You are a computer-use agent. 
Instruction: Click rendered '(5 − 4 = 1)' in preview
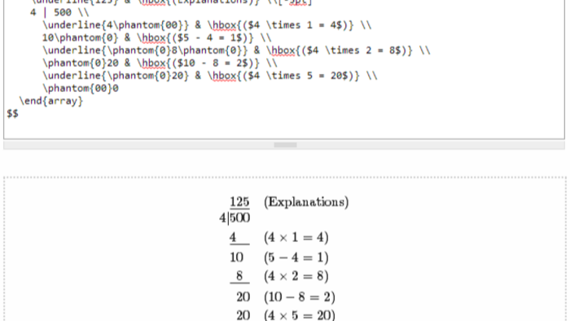[296, 257]
